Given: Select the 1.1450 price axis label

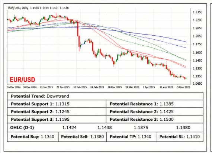Looking at the screenshot, I should click(197, 61).
